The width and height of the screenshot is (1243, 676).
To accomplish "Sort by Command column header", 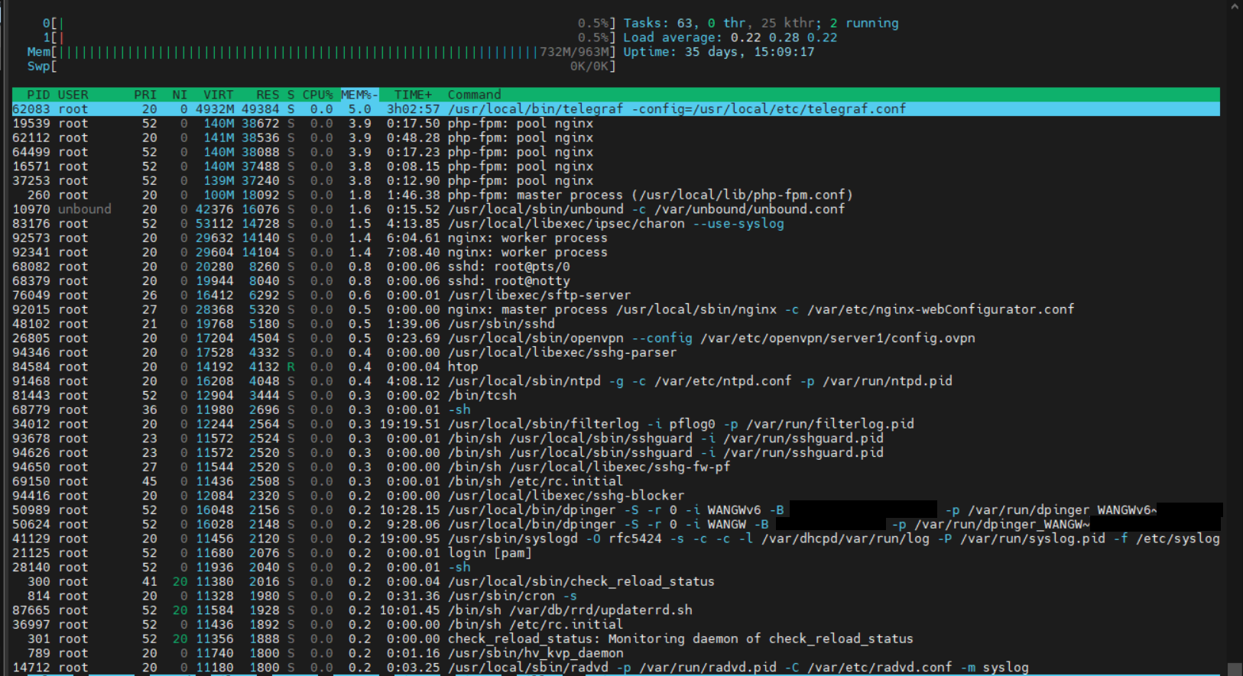I will click(x=474, y=95).
